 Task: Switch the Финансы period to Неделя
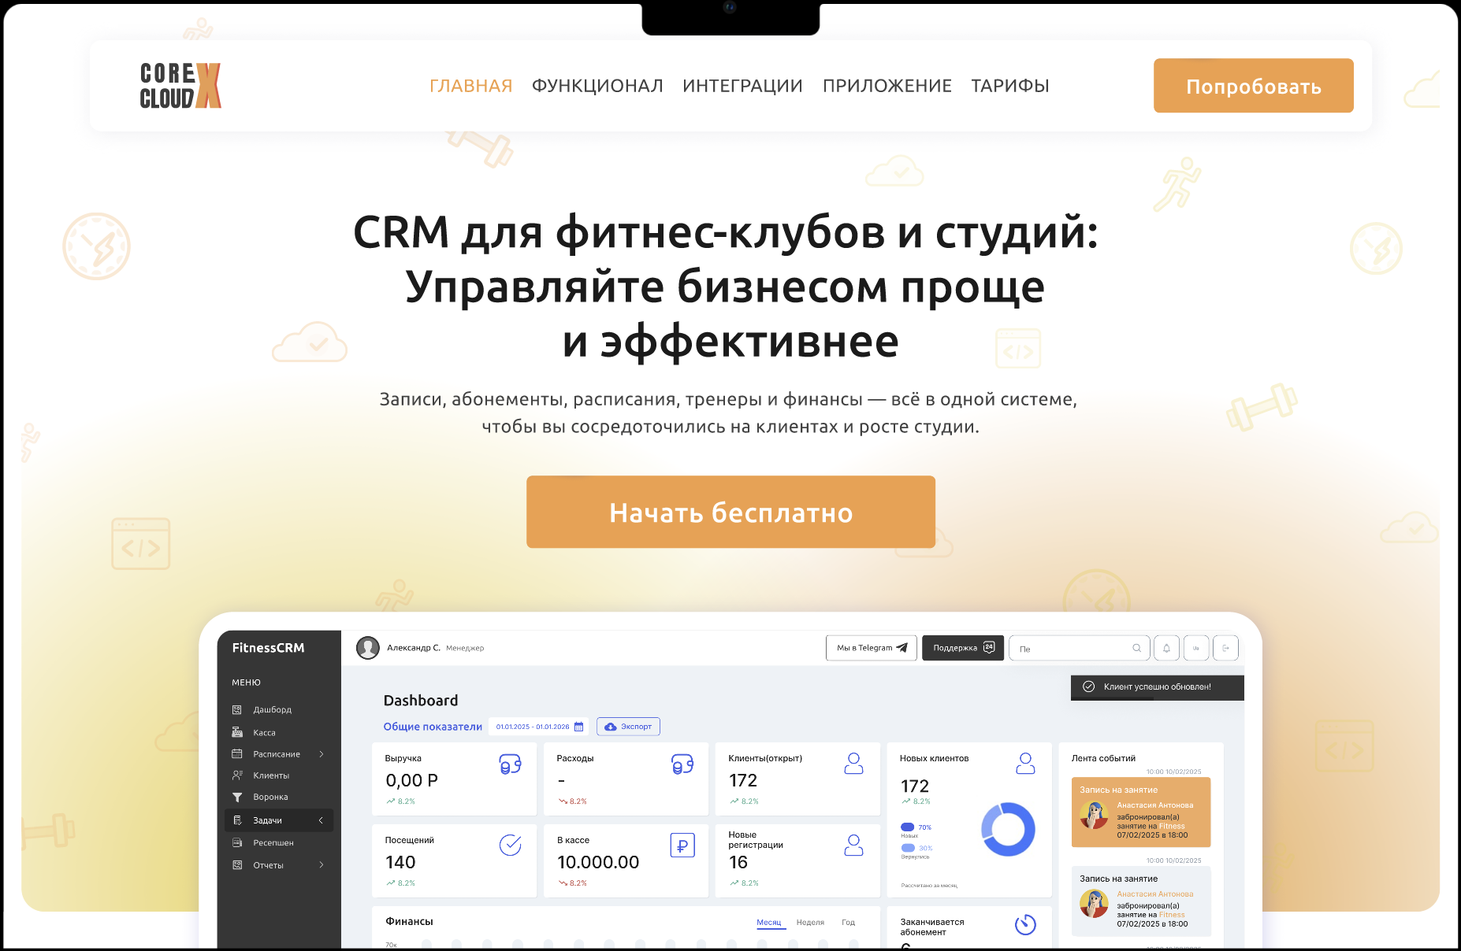pos(809,922)
